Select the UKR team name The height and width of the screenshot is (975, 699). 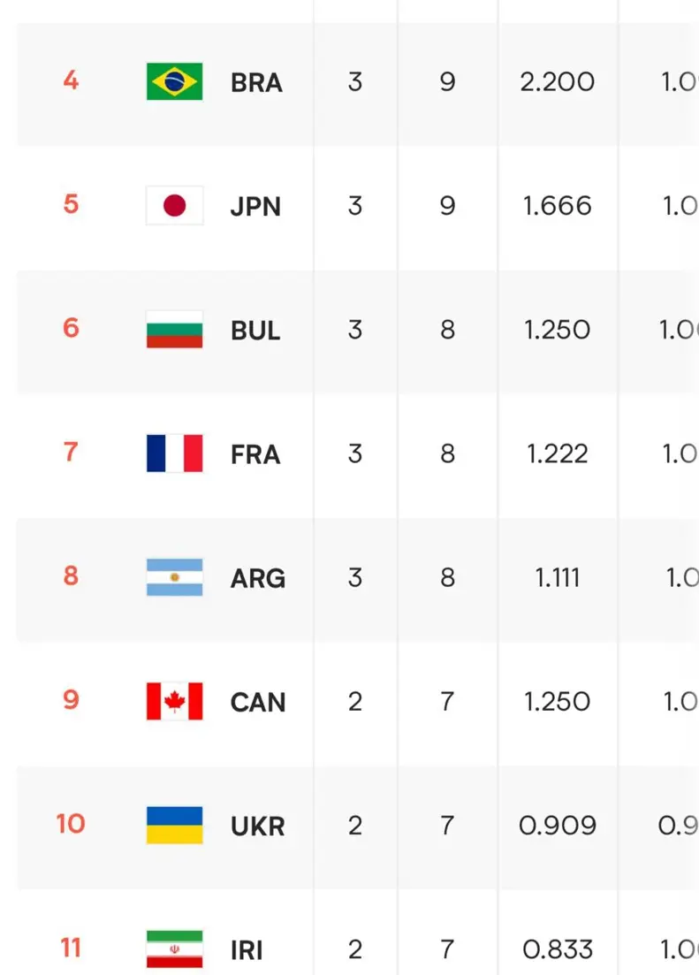(x=257, y=826)
